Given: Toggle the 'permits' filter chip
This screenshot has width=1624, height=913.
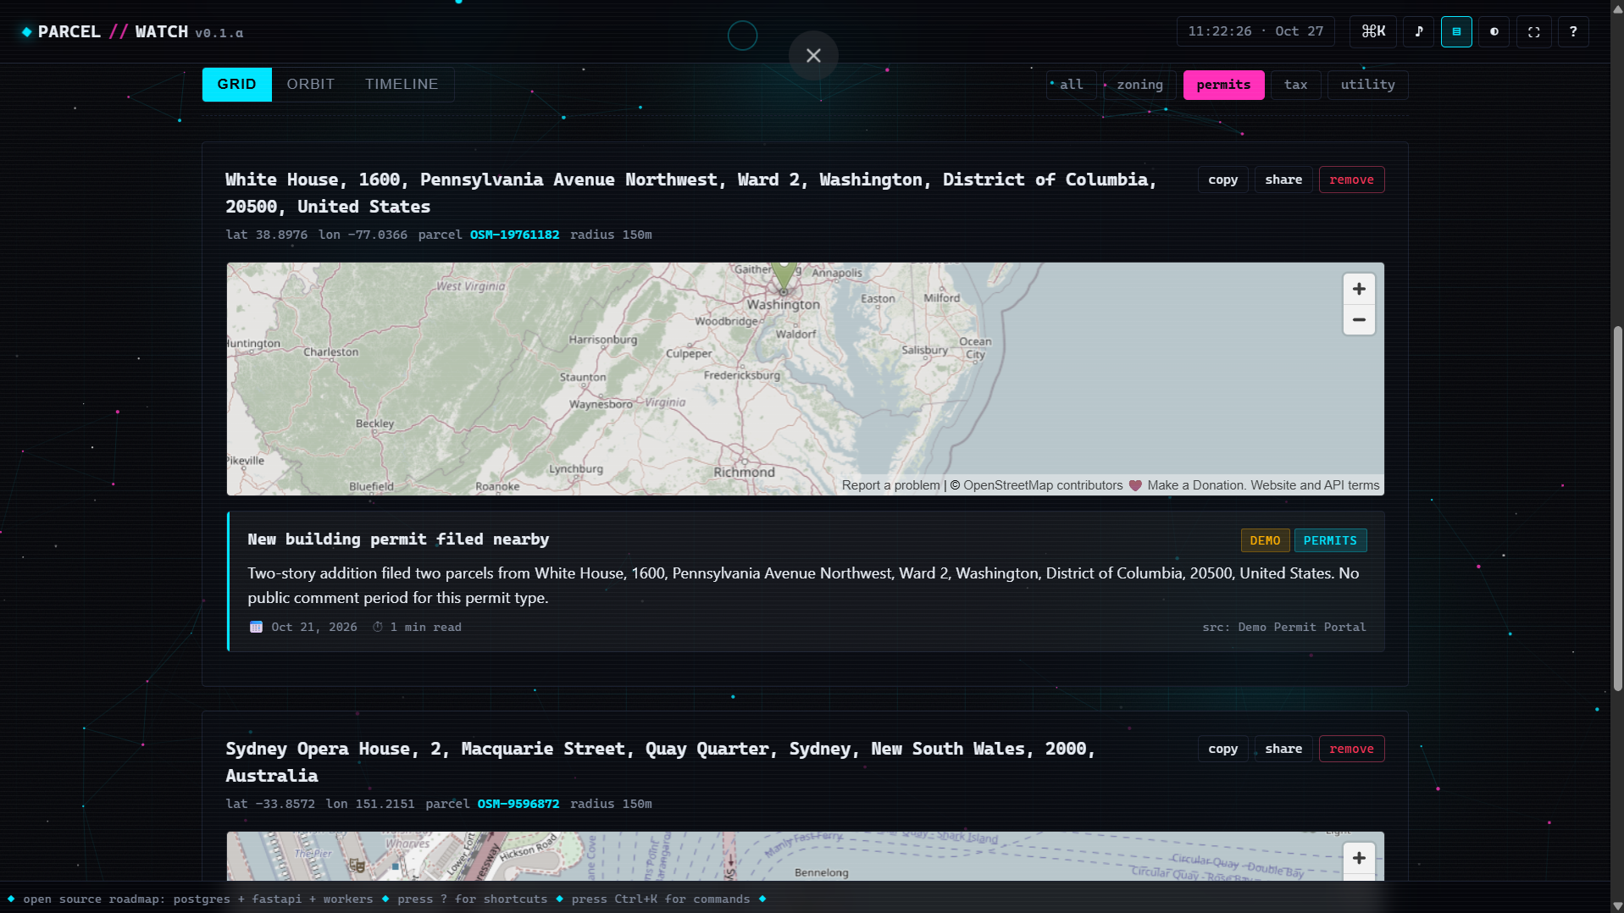Looking at the screenshot, I should coord(1223,85).
